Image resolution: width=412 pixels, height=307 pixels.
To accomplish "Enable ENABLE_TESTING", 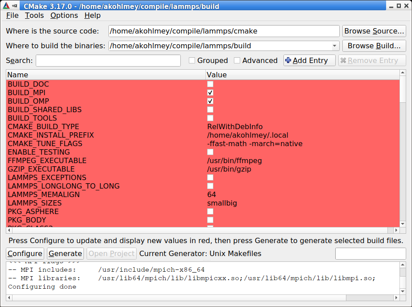I will tap(209, 152).
